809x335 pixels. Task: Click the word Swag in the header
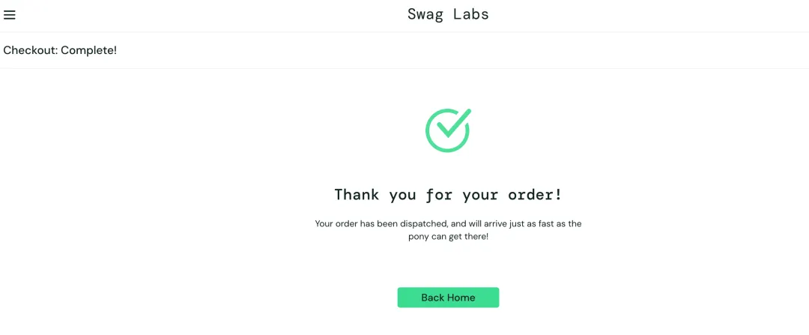[425, 15]
